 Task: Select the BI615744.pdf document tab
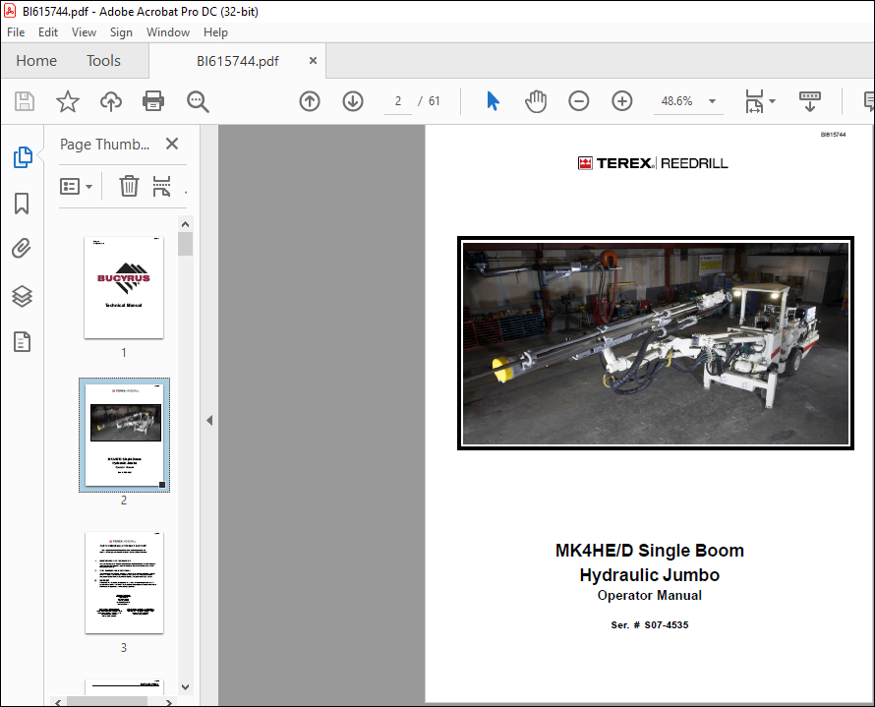coord(238,61)
